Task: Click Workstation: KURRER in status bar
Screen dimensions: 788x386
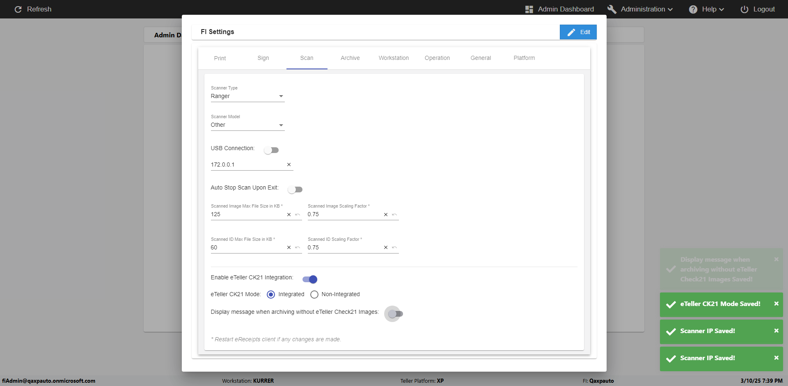Action: pos(248,381)
